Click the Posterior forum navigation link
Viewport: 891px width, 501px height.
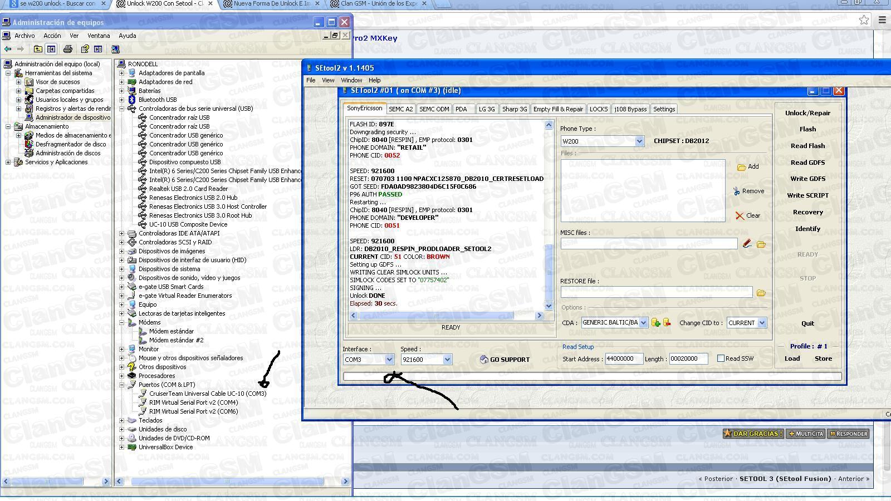[x=716, y=479]
